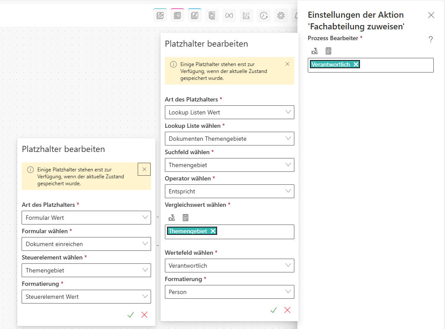
Task: Click the calculator icon under Vergleichswert wählen
Action: 186,218
